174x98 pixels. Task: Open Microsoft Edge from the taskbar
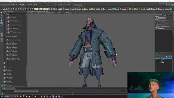(x=32, y=96)
